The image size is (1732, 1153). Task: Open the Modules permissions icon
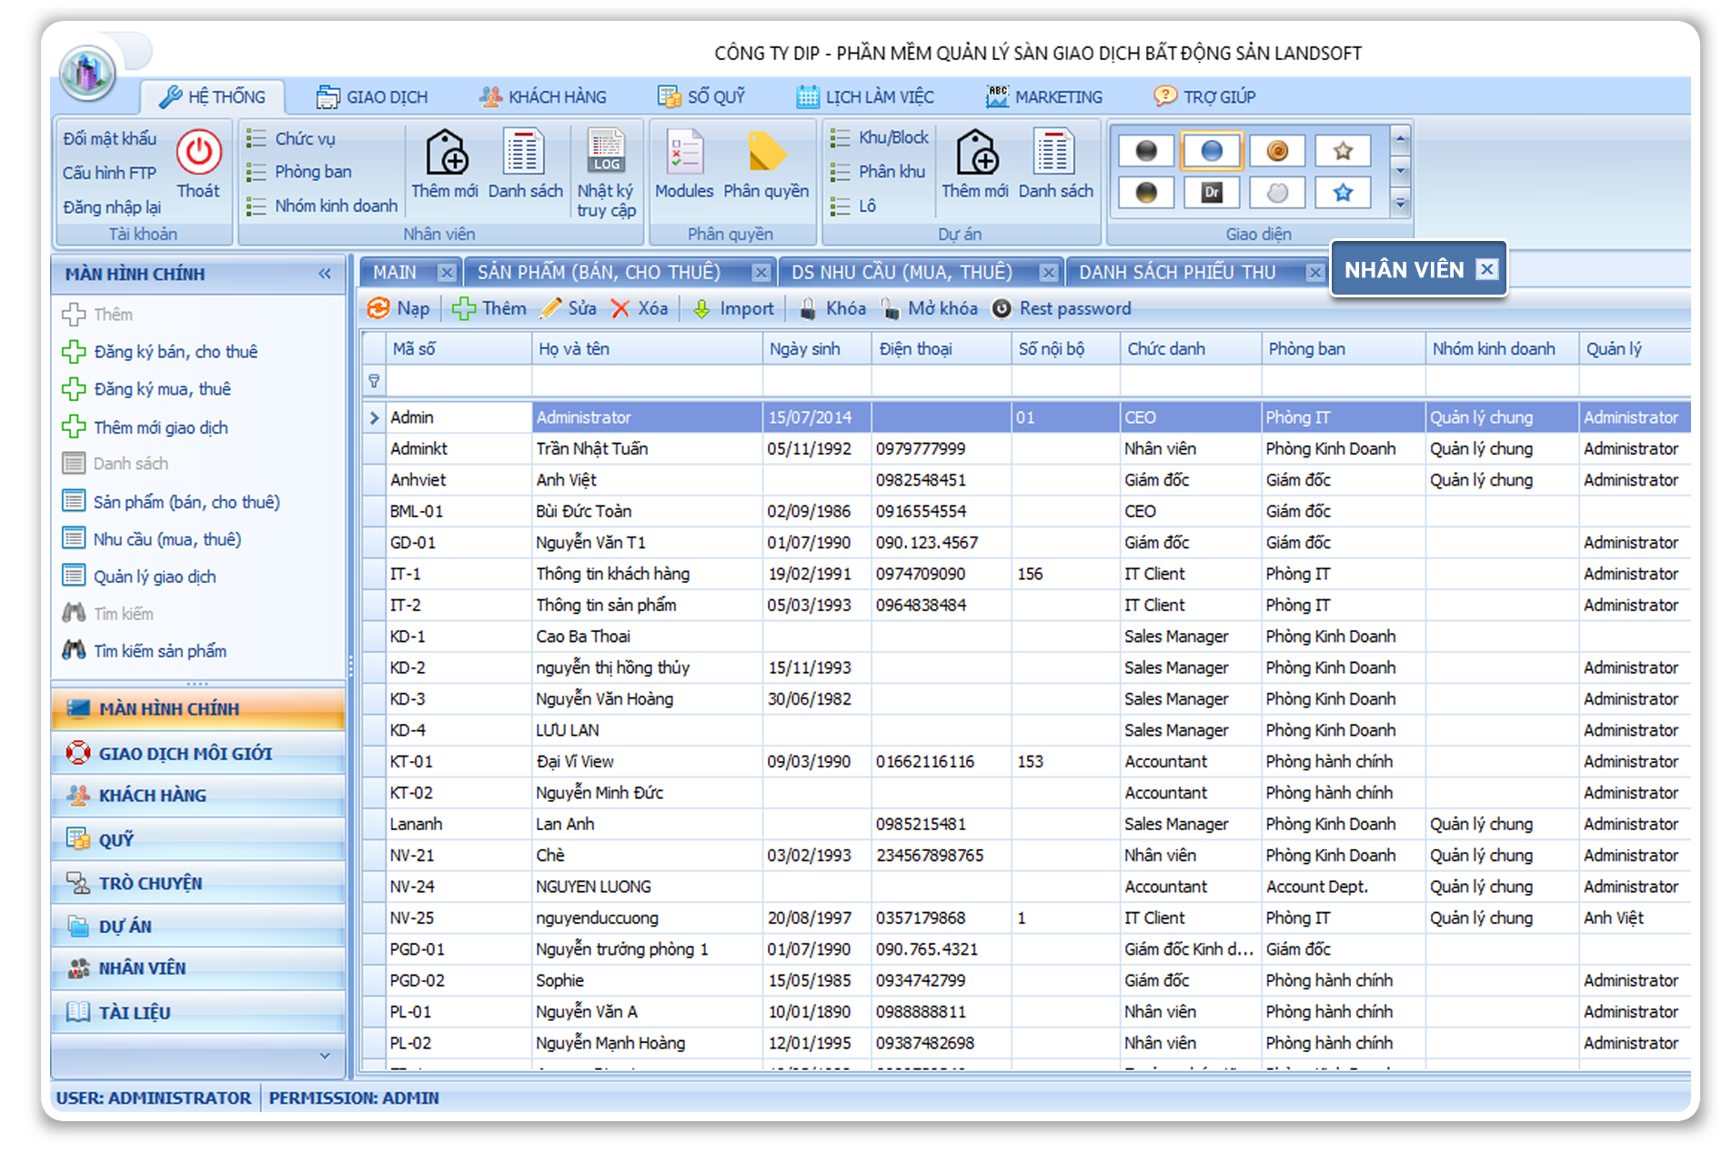point(684,153)
